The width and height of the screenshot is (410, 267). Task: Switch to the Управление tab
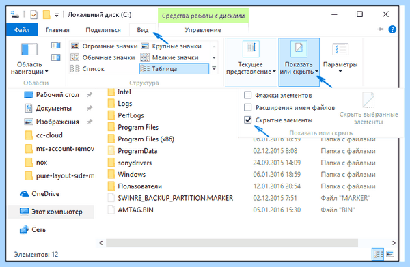[203, 30]
